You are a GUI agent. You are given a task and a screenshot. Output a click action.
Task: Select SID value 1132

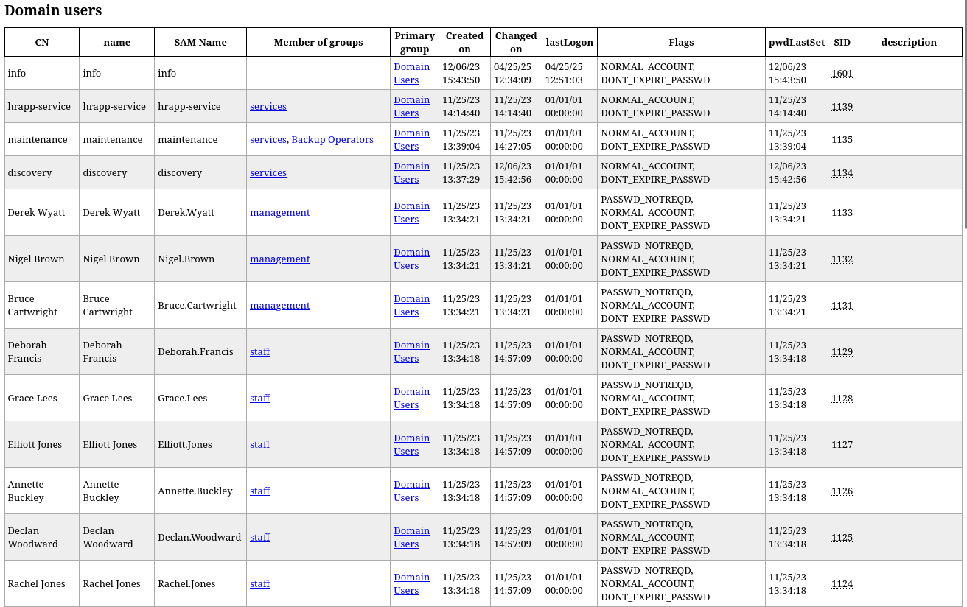click(x=842, y=259)
